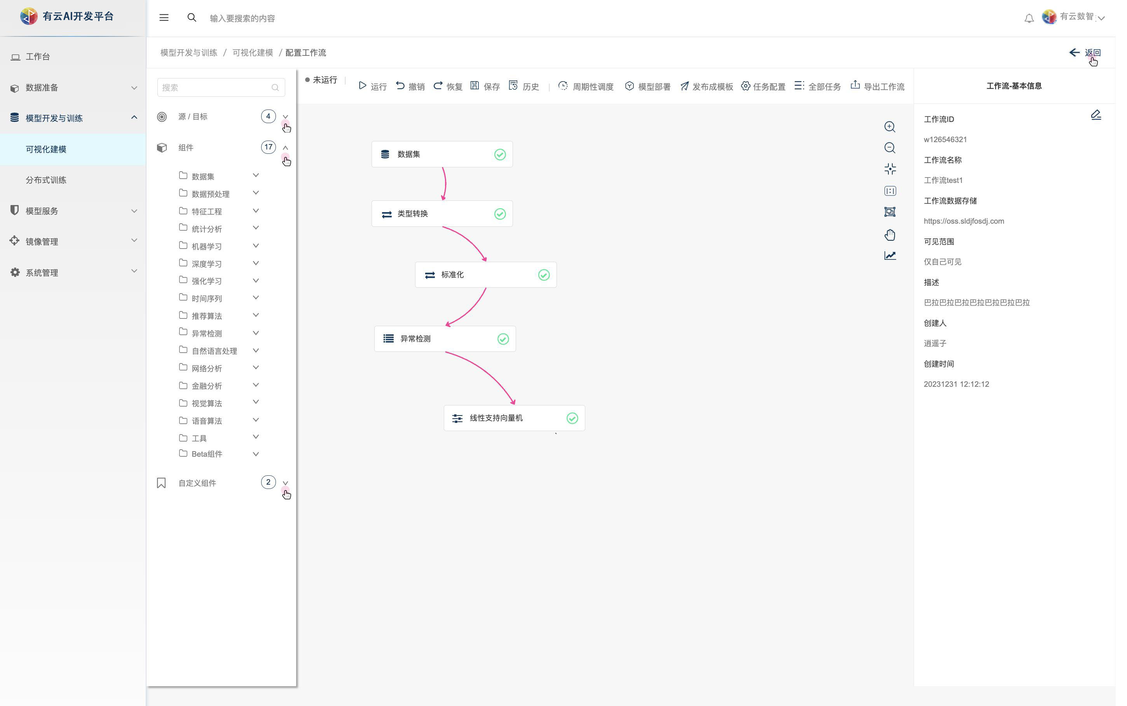Screen dimensions: 1127x706
Task: Click the edit pencil icon for workflow info
Action: click(x=1096, y=115)
